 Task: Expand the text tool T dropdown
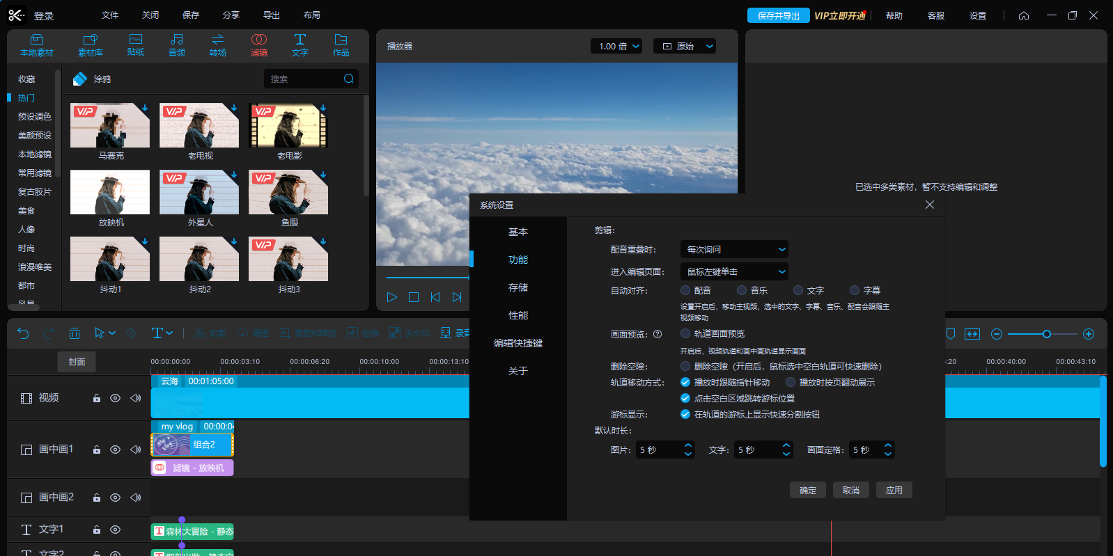click(169, 333)
